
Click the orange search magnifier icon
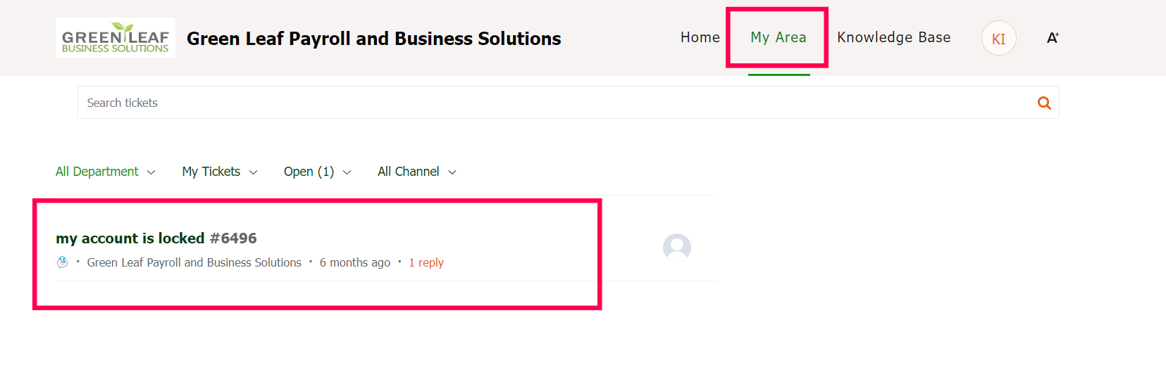(x=1044, y=103)
